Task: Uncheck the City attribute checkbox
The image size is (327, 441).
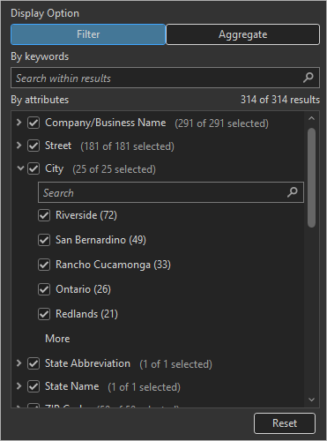Action: click(33, 168)
